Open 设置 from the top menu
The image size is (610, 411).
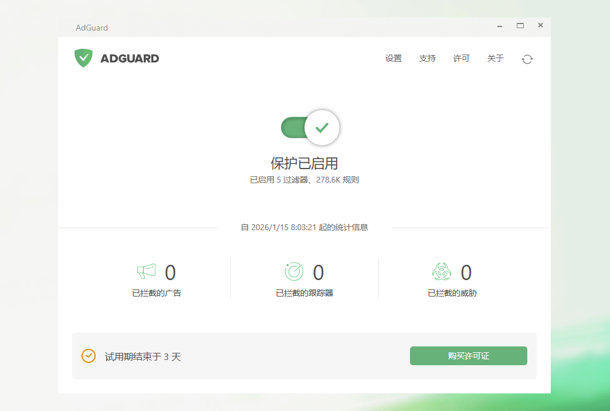pyautogui.click(x=393, y=58)
